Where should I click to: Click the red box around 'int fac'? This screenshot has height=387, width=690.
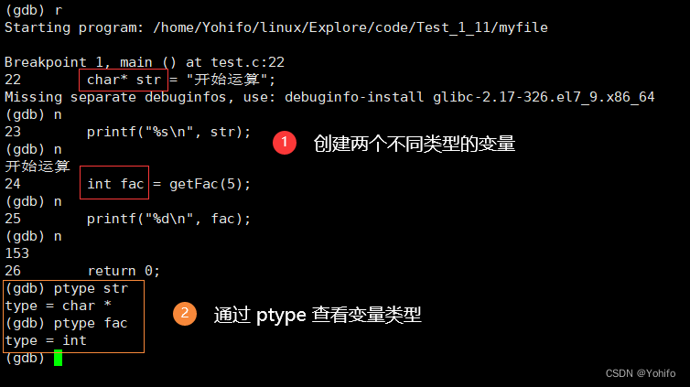coord(115,184)
